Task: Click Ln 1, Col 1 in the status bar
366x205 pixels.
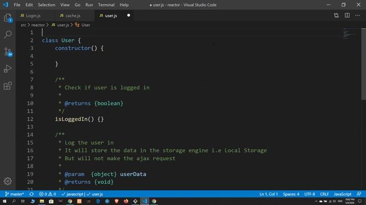Action: [x=269, y=194]
